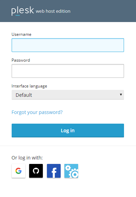Image resolution: width=136 pixels, height=197 pixels.
Task: Click the small black dropdown arrow
Action: pyautogui.click(x=121, y=94)
